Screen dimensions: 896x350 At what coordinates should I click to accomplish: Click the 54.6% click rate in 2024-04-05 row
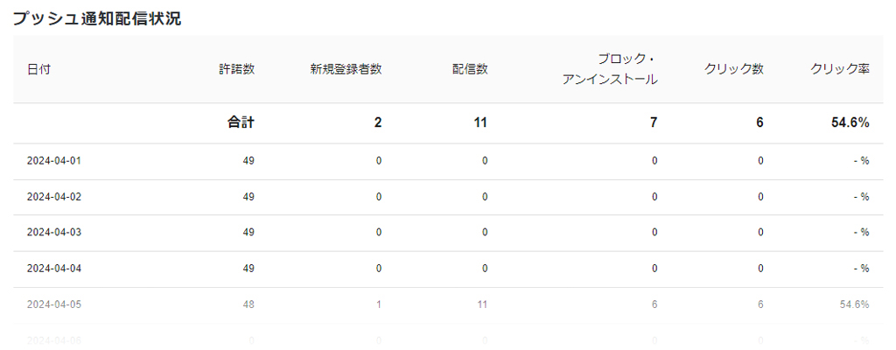(x=854, y=304)
